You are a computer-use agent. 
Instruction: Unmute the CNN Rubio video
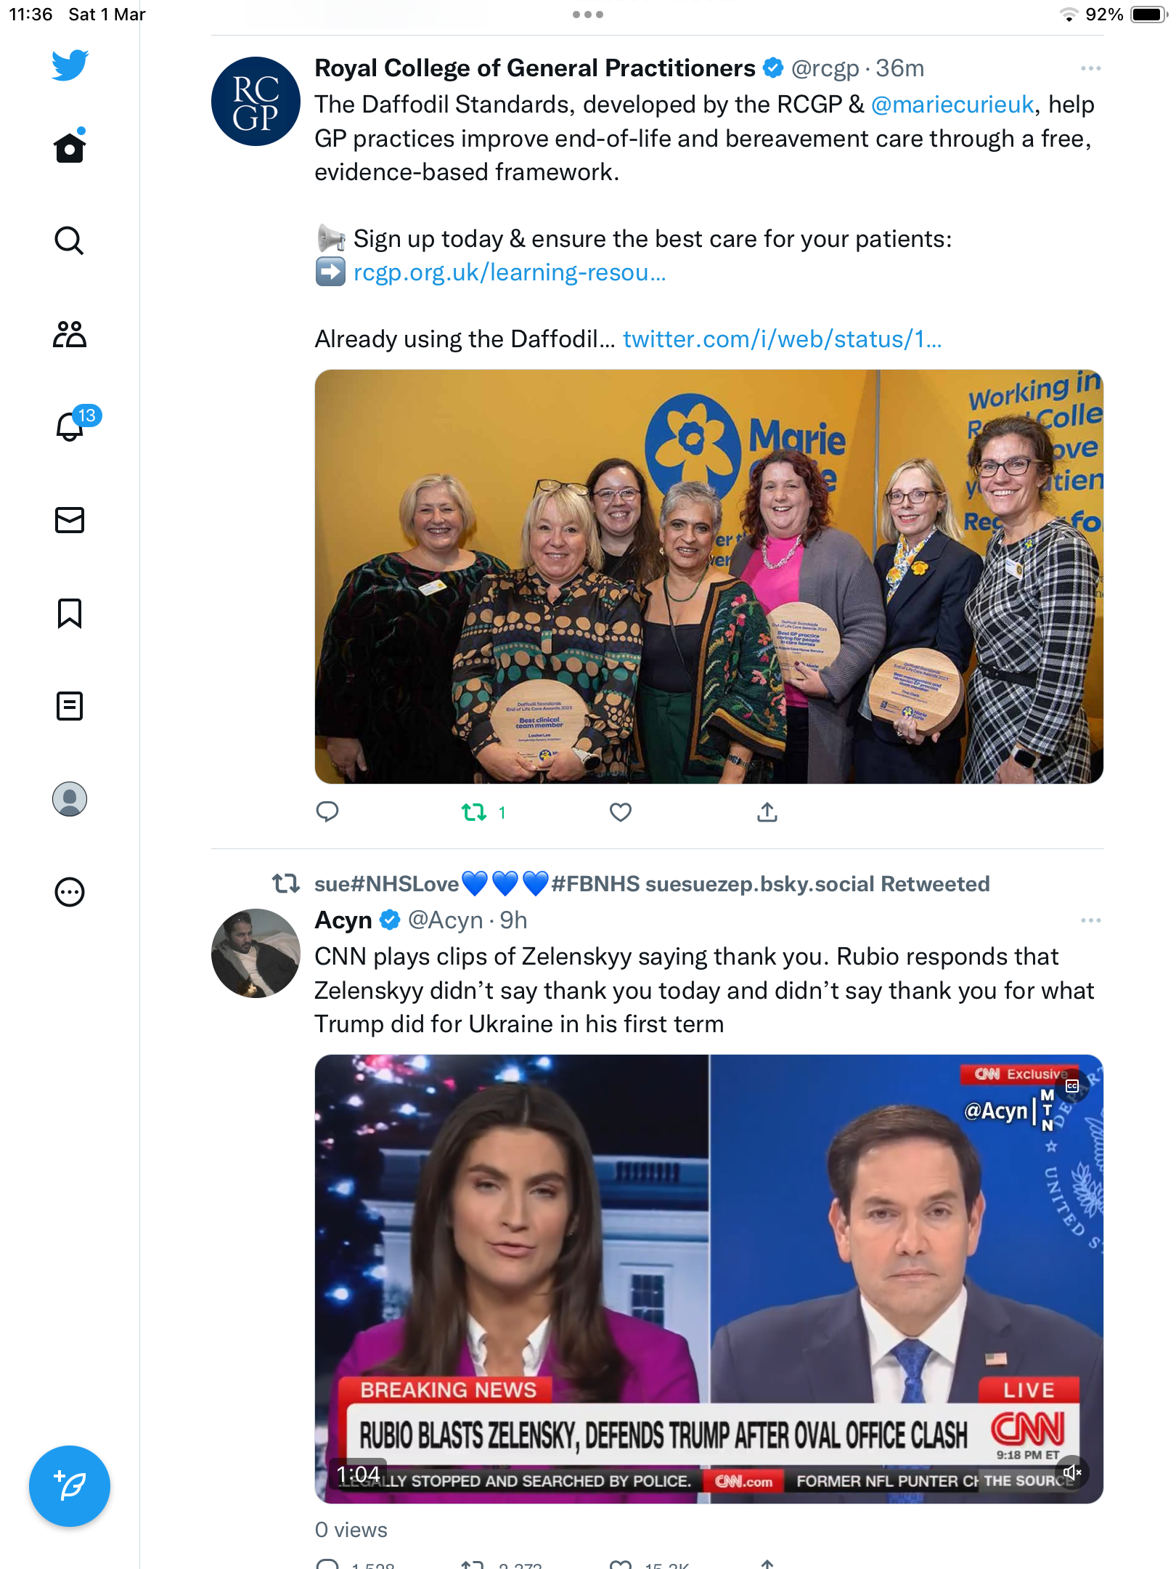click(1072, 1472)
